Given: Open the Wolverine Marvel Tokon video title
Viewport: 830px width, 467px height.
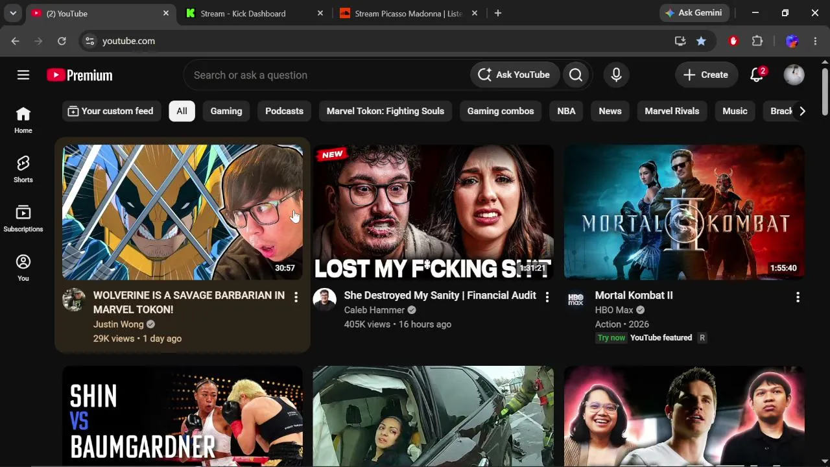Looking at the screenshot, I should (189, 302).
